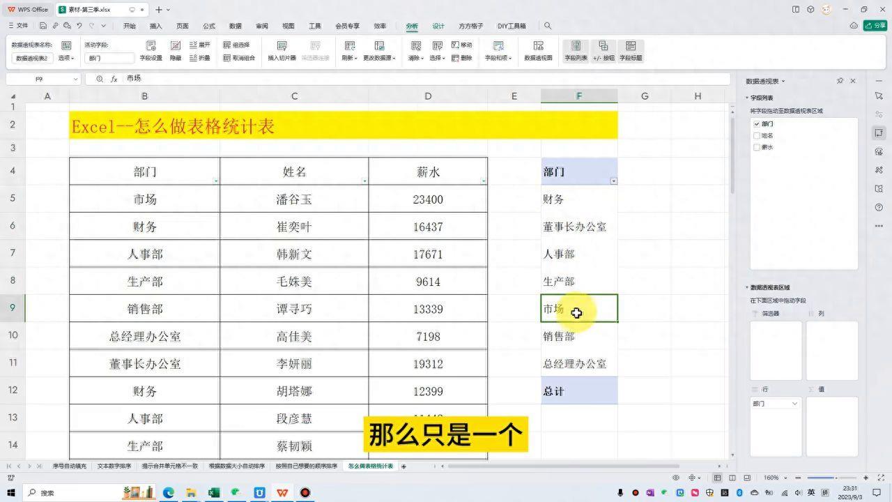Open pivot table 部门 filter dropdown in F4

point(613,181)
